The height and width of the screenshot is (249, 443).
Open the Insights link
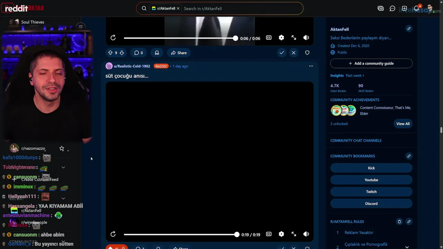[x=337, y=75]
